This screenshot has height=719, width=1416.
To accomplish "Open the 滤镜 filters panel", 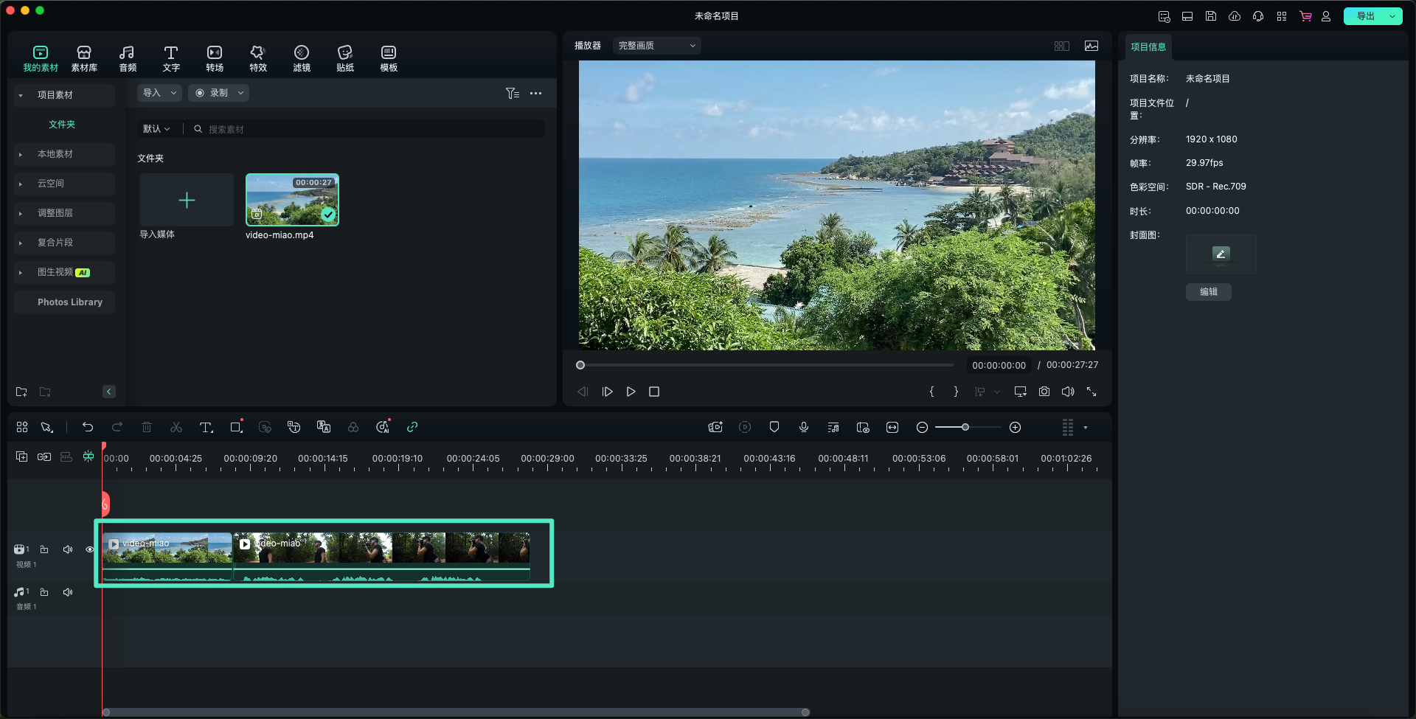I will click(x=302, y=58).
